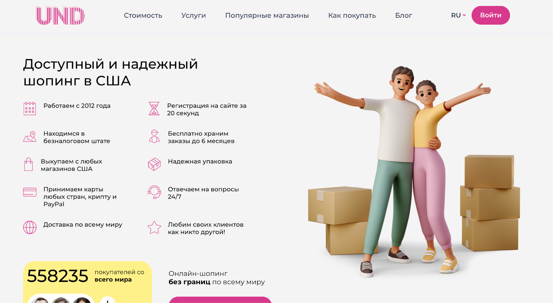553x303 pixels.
Task: Click the shopping bag icon
Action: 28,164
